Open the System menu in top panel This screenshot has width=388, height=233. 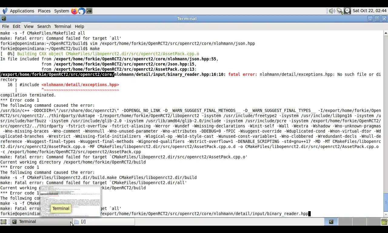point(62,11)
